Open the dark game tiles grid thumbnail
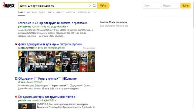194x109 pixels. click(x=74, y=61)
